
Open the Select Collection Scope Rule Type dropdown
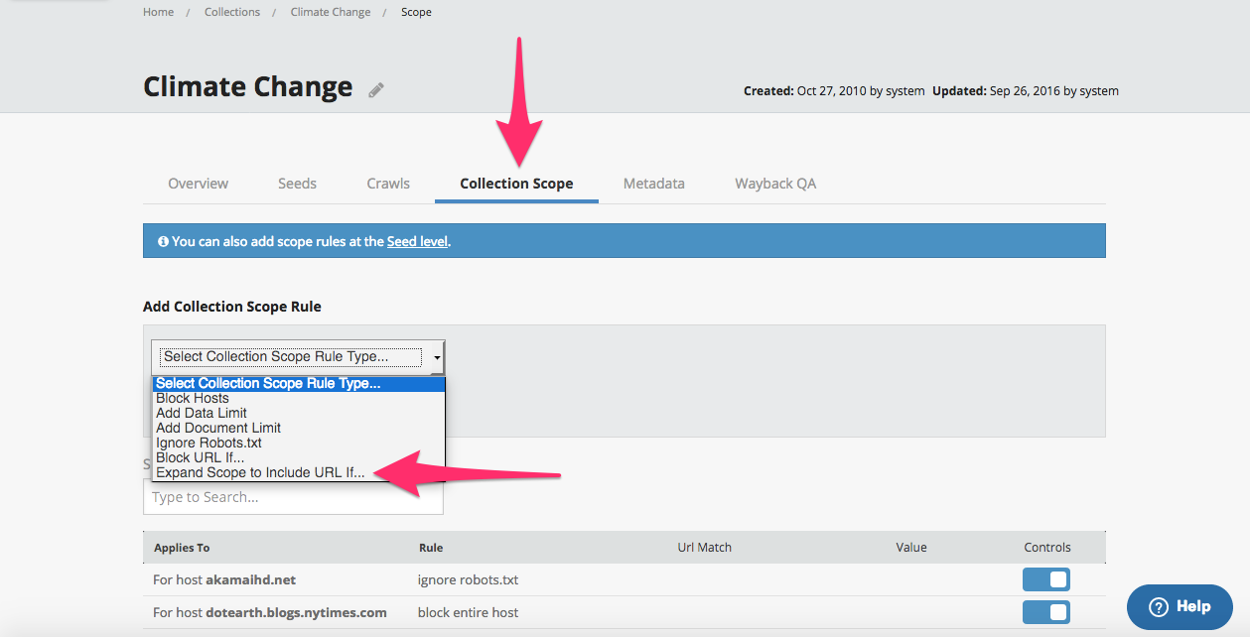click(x=298, y=357)
